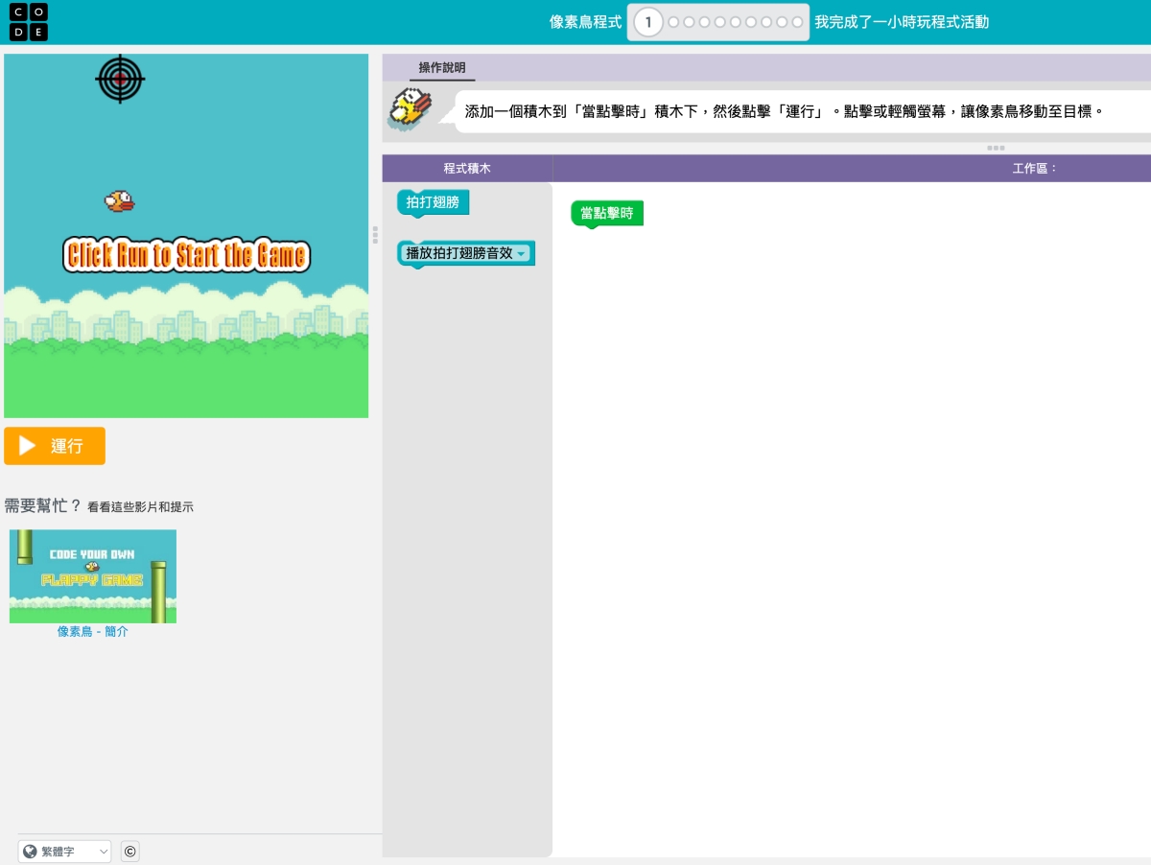The width and height of the screenshot is (1151, 865).
Task: Open the 像素鳥 - 簡介 video link
Action: (93, 632)
